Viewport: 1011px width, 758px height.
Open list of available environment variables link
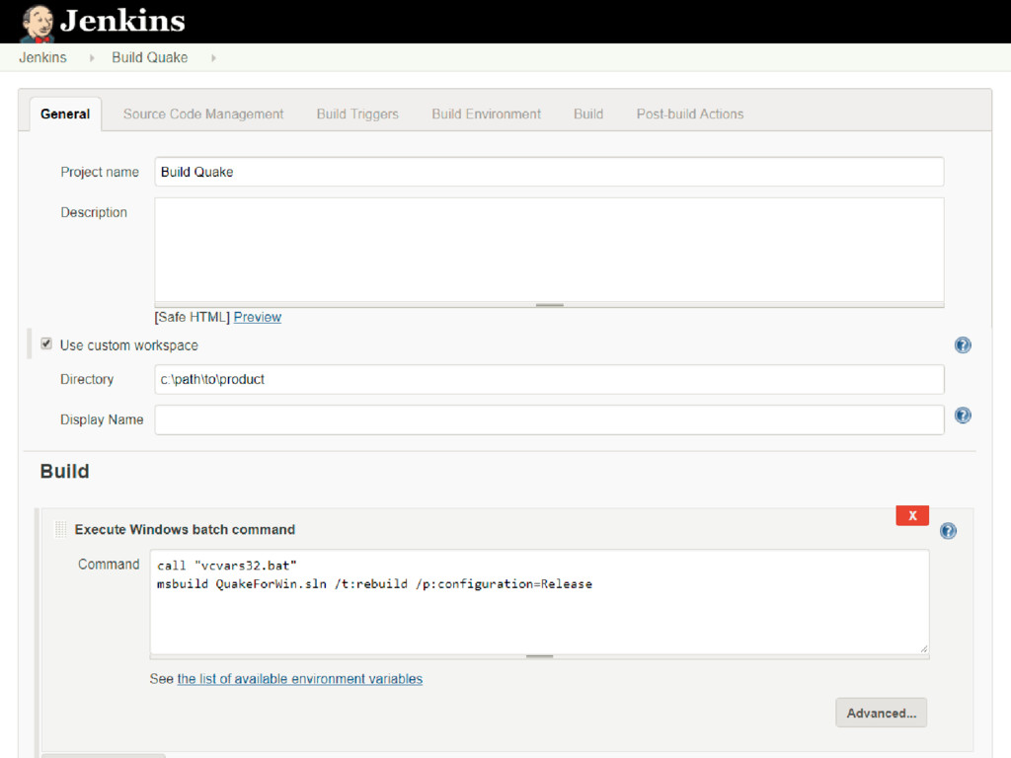[300, 679]
